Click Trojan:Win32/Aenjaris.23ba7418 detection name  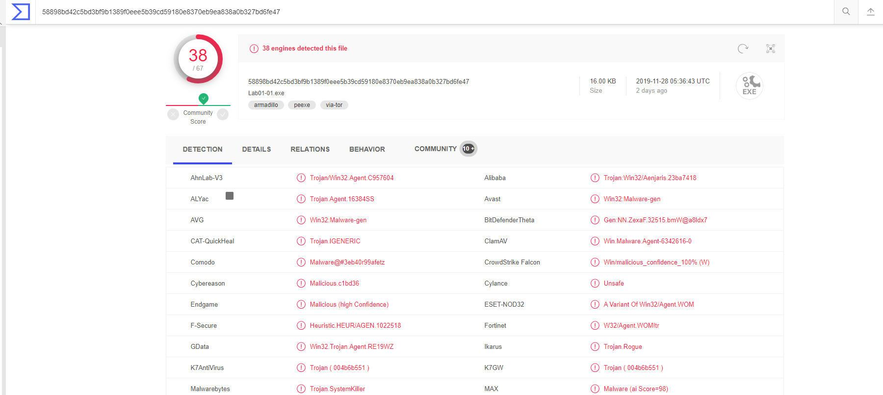[x=650, y=178]
